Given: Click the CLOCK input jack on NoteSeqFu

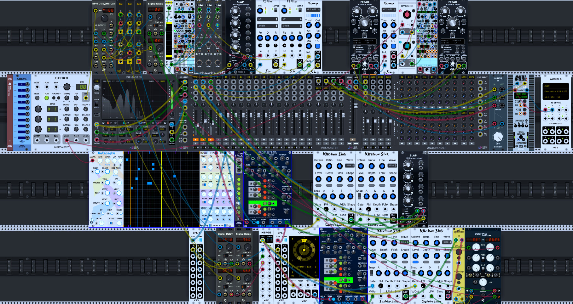Looking at the screenshot, I should (92, 160).
